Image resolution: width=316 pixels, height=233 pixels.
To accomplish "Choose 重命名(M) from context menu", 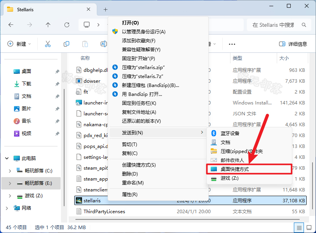I will [158, 183].
